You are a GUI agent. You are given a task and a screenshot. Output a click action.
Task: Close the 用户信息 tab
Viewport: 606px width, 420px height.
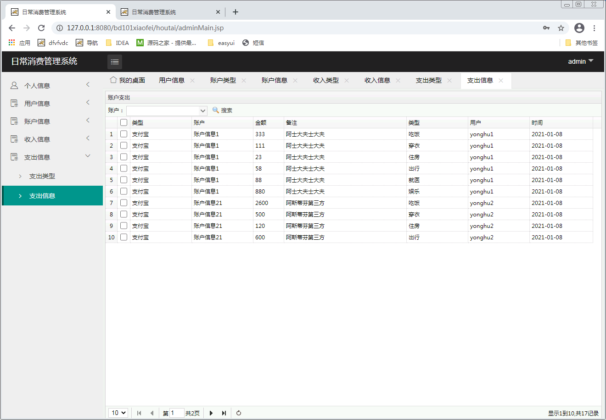point(192,81)
